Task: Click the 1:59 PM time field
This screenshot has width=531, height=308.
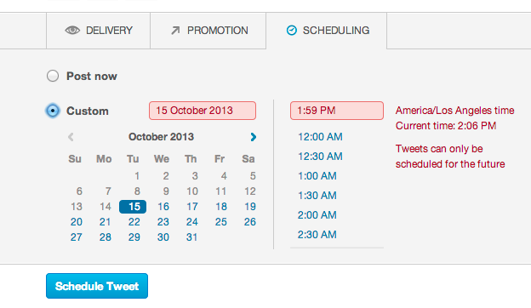Action: click(337, 111)
